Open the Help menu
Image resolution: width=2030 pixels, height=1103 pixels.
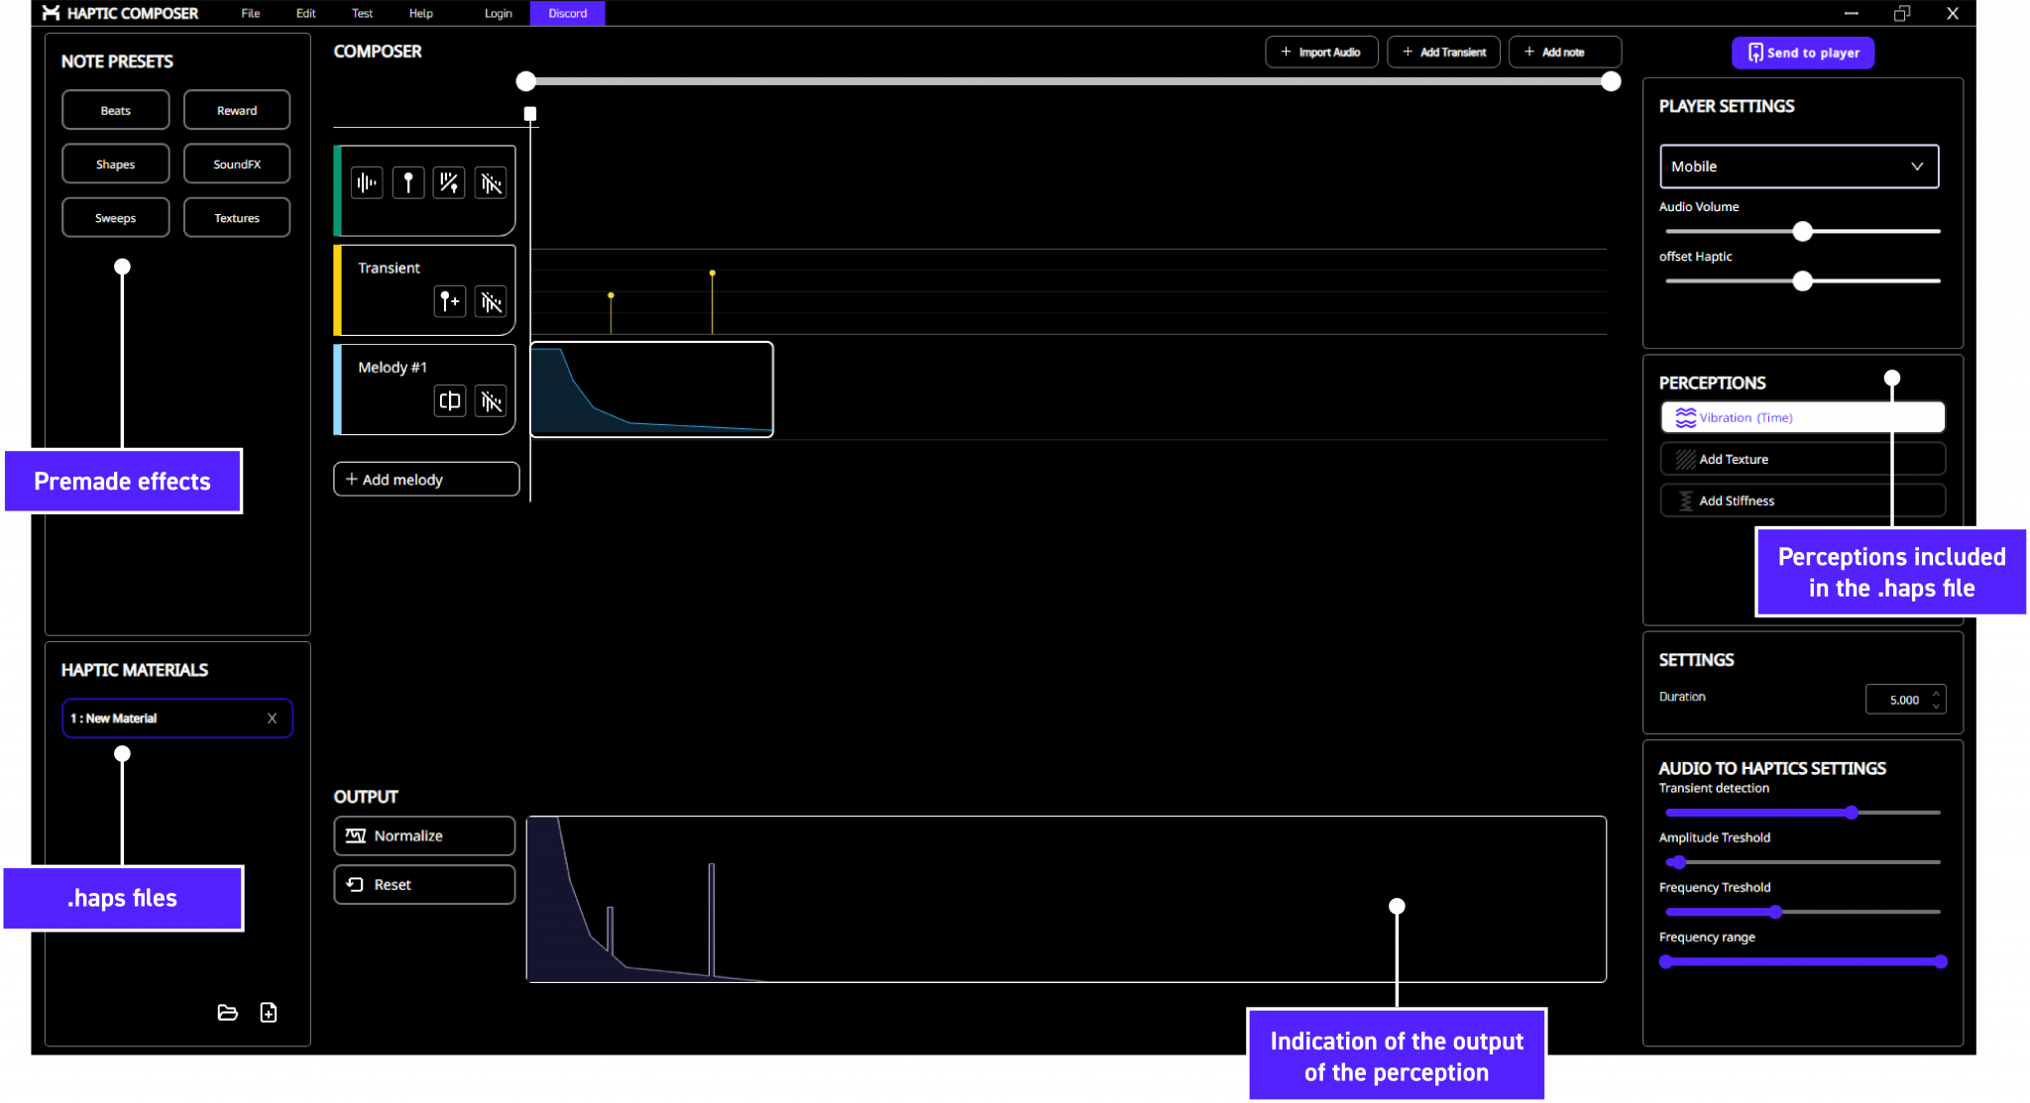tap(421, 13)
